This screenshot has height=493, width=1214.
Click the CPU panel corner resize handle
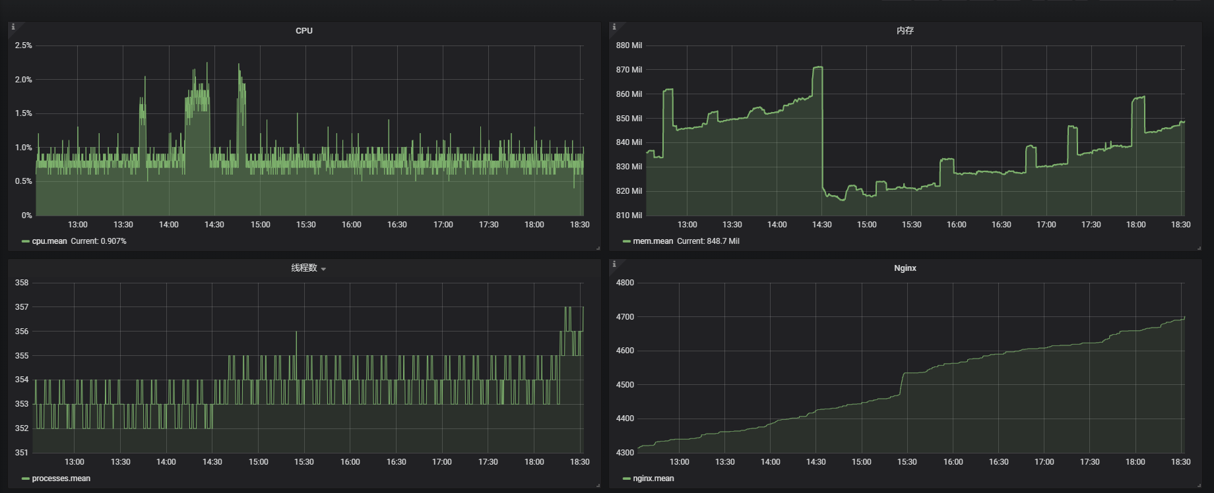point(598,248)
